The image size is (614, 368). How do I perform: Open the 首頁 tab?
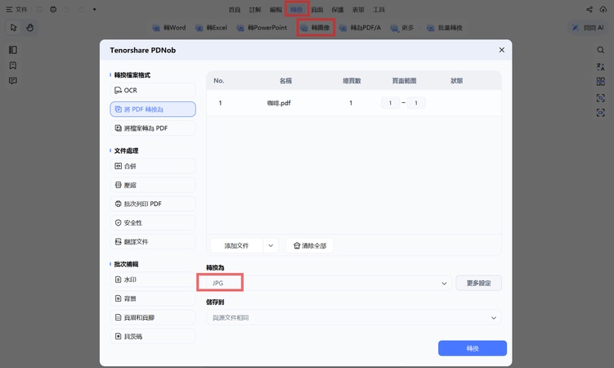235,10
